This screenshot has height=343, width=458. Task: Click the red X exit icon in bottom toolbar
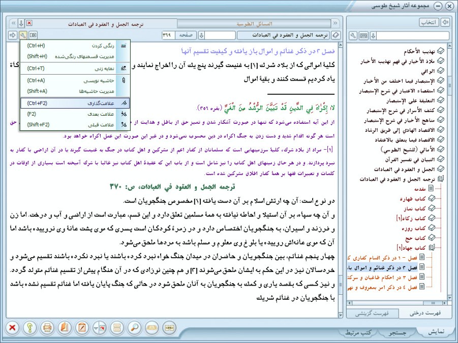[x=12, y=328]
